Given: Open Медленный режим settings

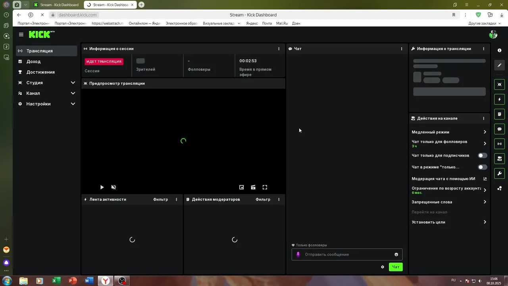Looking at the screenshot, I should pos(449,132).
